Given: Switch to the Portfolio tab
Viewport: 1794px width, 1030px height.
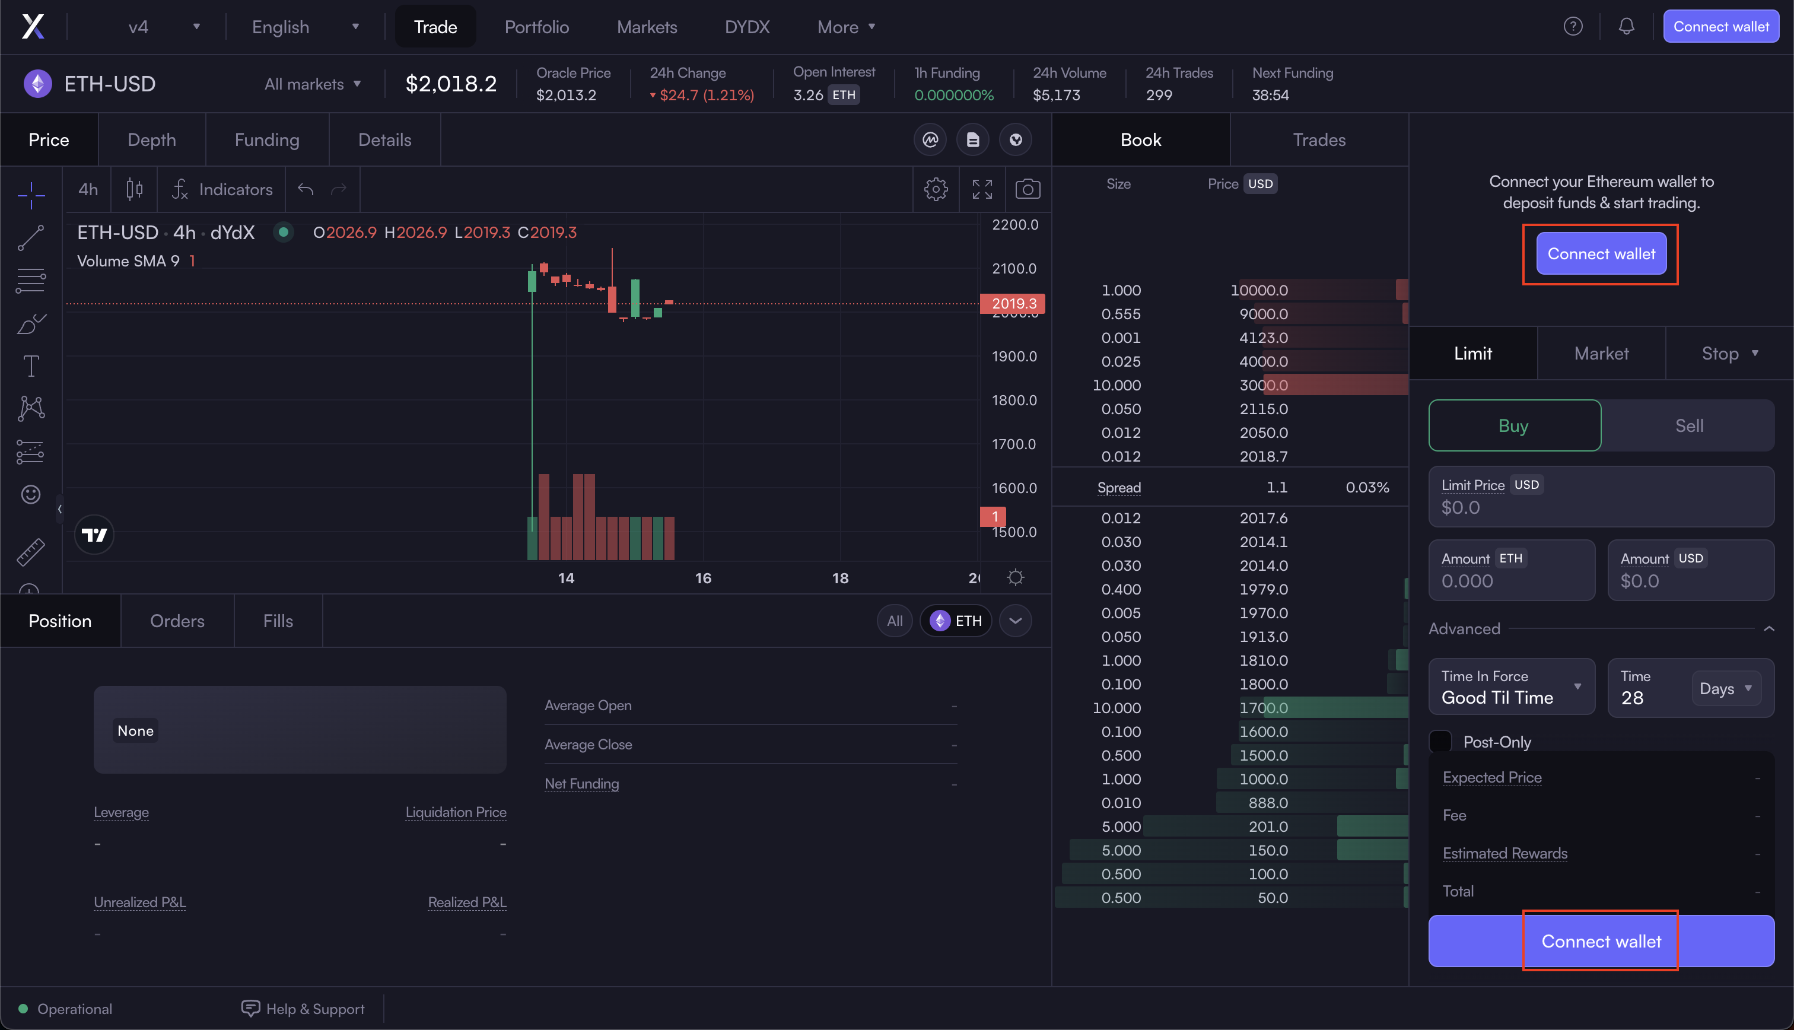Looking at the screenshot, I should click(537, 26).
